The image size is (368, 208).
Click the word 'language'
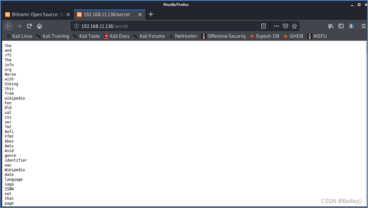[x=14, y=179]
